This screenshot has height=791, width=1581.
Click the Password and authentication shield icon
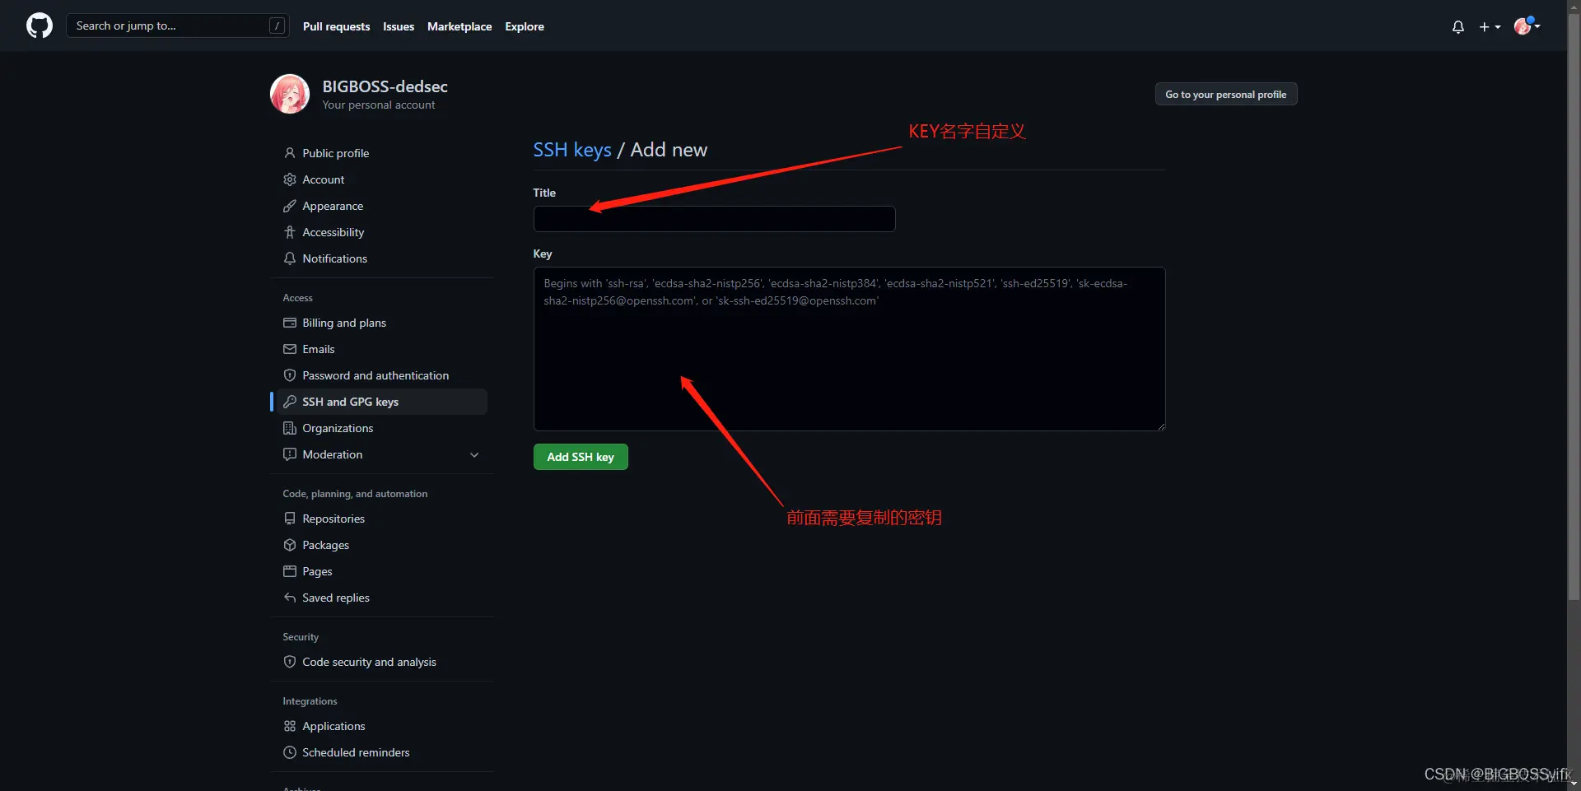coord(290,375)
